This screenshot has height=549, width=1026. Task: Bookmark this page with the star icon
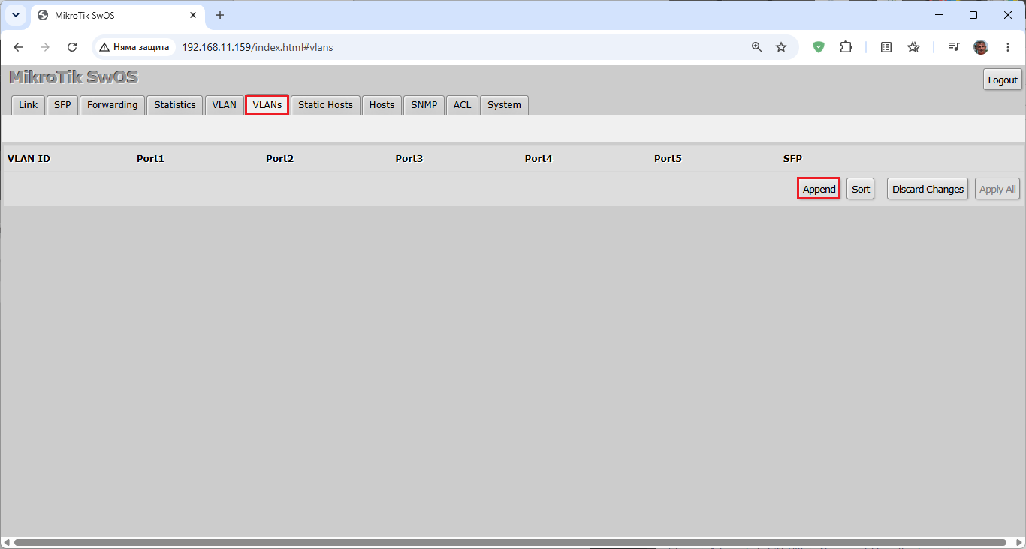click(781, 47)
